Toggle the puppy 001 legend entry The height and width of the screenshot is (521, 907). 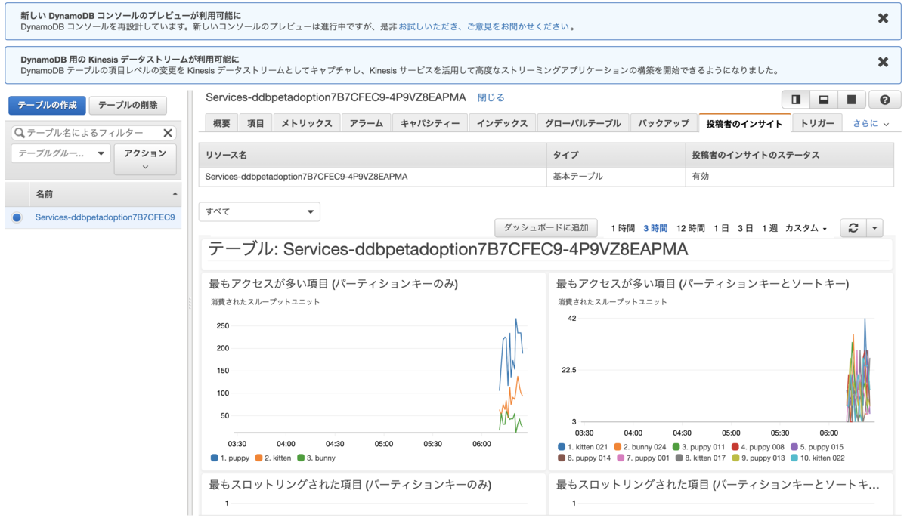[x=643, y=458]
